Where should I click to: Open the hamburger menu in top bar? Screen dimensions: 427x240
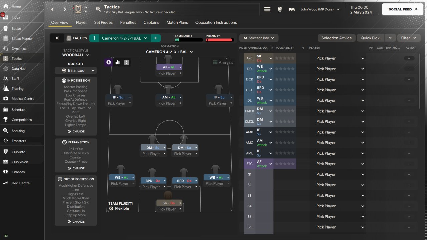point(267,9)
